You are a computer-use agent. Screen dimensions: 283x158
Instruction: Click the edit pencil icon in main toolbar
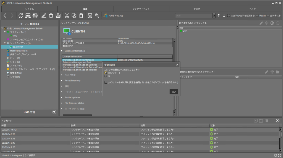click(44, 16)
